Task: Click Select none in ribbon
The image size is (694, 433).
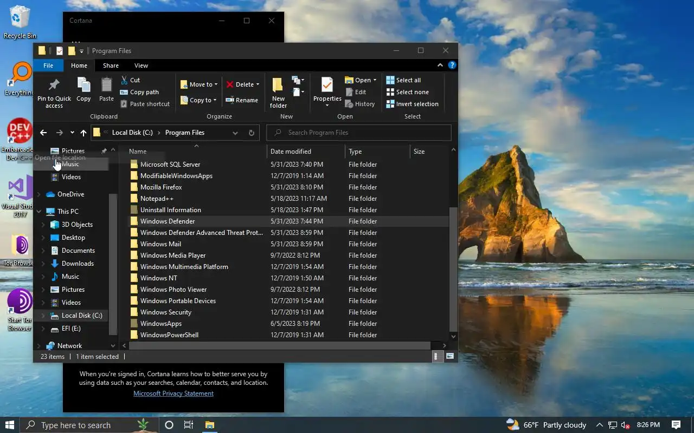Action: 407,92
